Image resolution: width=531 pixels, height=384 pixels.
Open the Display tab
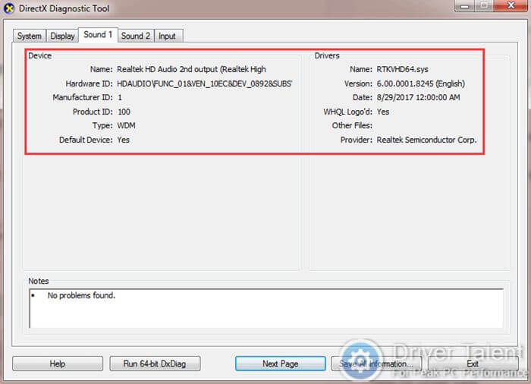[62, 36]
